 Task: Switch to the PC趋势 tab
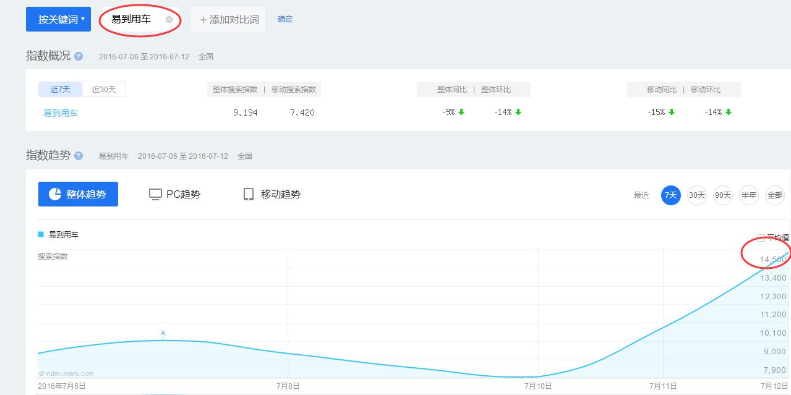pyautogui.click(x=175, y=194)
